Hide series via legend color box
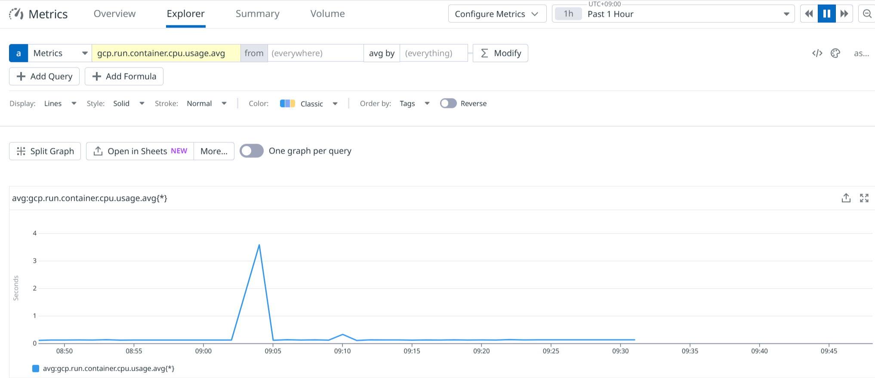The image size is (875, 378). [36, 369]
